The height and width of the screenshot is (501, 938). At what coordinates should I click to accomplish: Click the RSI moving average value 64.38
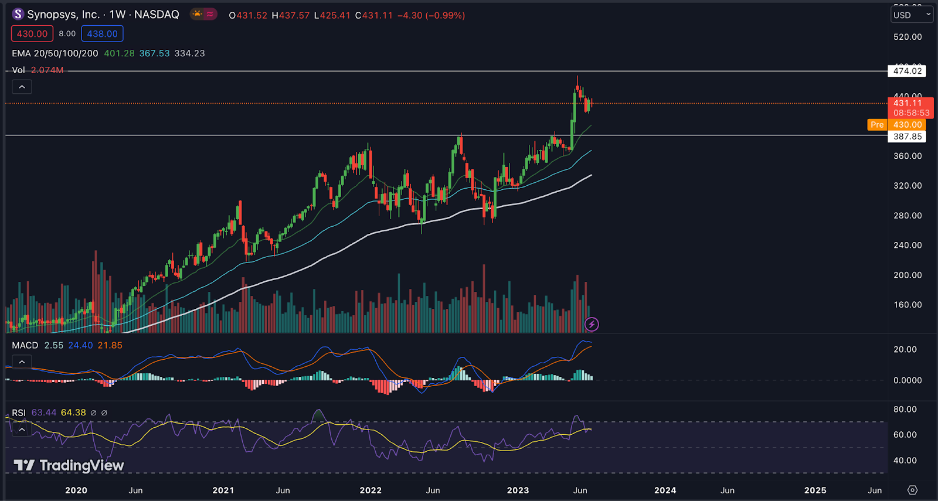73,413
